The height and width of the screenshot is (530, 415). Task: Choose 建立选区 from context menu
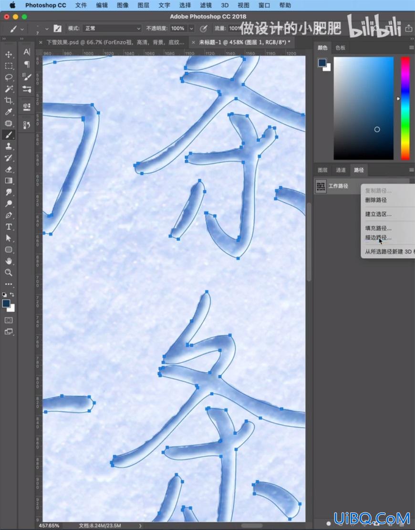pyautogui.click(x=378, y=214)
